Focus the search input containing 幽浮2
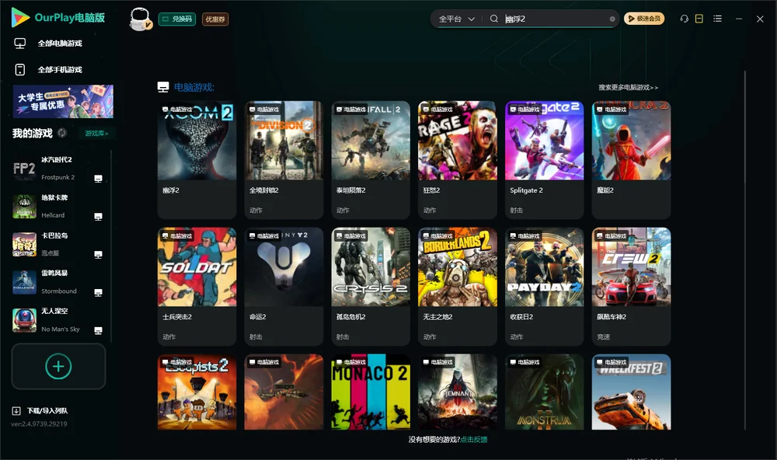Image resolution: width=777 pixels, height=460 pixels. (555, 19)
